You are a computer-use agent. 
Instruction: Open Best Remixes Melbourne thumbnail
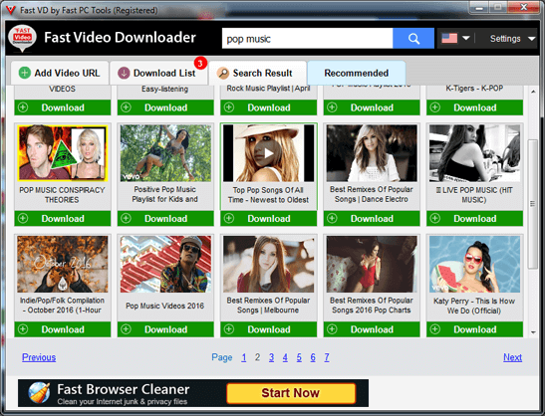pos(268,264)
